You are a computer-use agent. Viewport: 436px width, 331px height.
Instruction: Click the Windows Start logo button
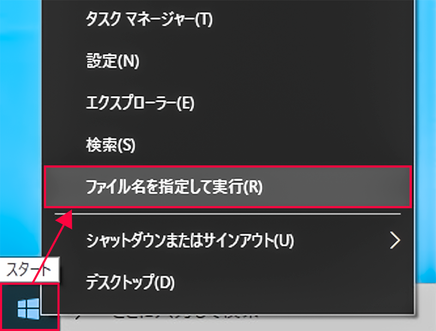tap(28, 309)
